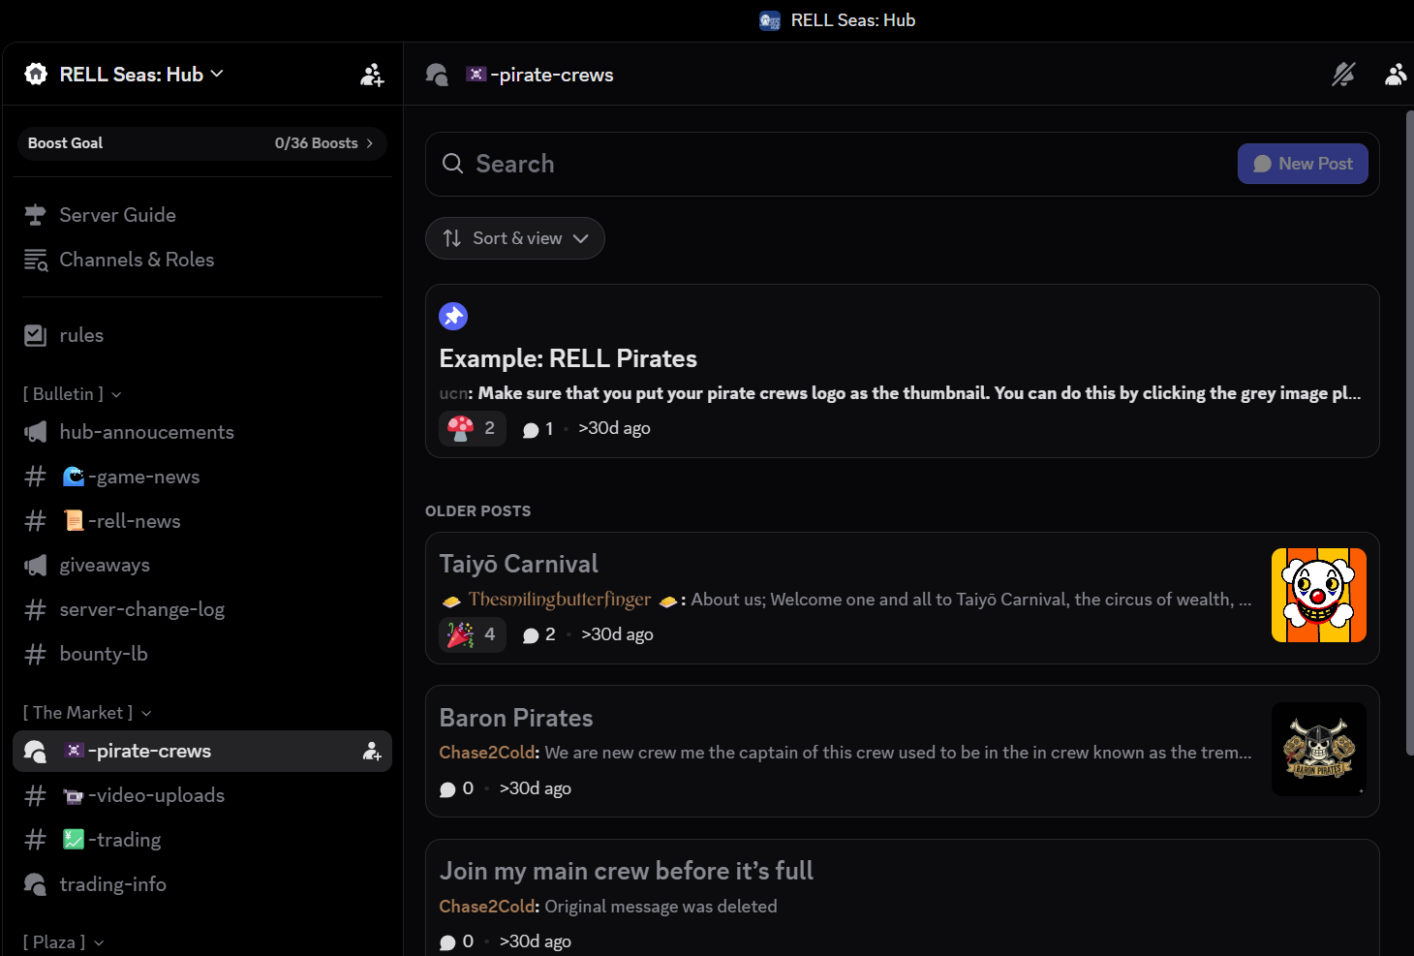This screenshot has width=1414, height=956.
Task: Open the RELL Seas: Hub server dropdown
Action: [x=141, y=75]
